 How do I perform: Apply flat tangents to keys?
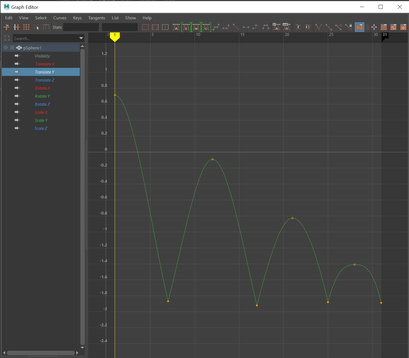point(246,27)
